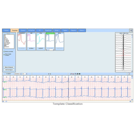Screen dimensions: 134x134
Task: Click the SVE Configure button
Action: click(x=9, y=70)
